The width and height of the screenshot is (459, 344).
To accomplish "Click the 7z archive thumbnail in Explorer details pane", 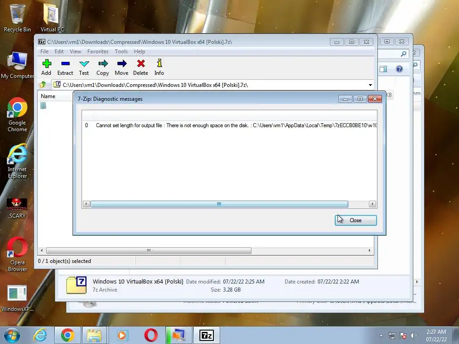I will [x=76, y=285].
